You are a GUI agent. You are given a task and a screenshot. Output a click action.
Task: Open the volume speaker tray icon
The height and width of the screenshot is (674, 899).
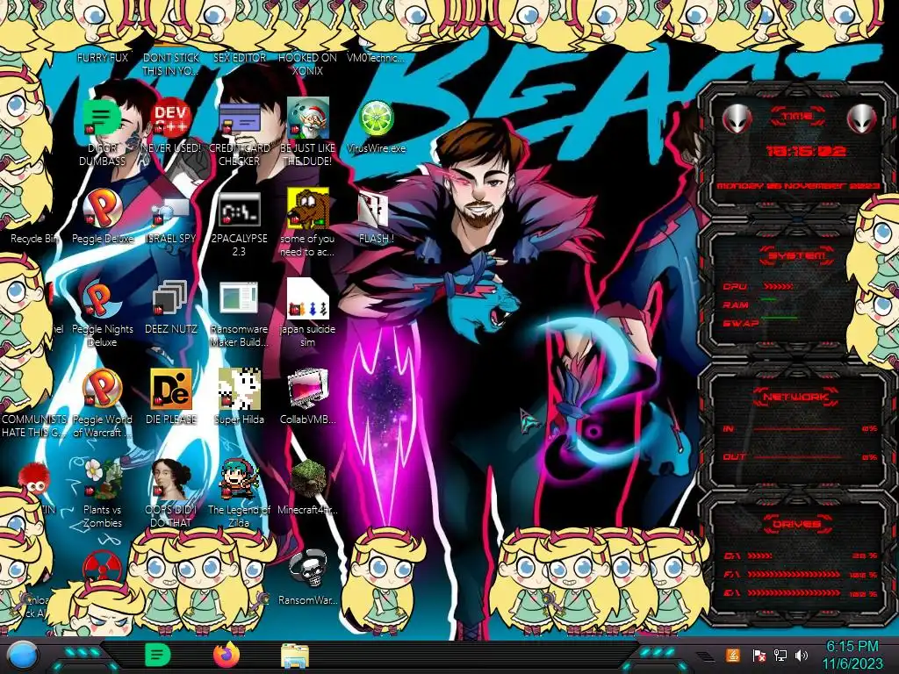[x=802, y=655]
